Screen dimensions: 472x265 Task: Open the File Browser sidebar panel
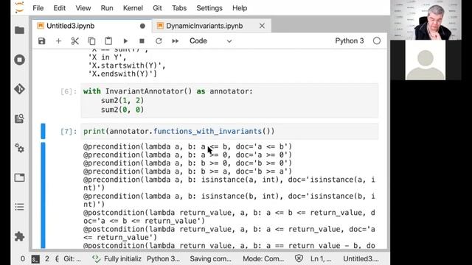20,30
